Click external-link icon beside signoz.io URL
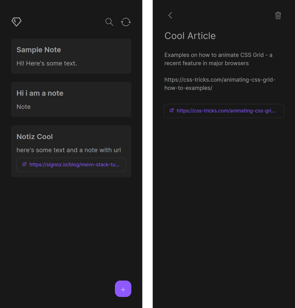295x308 pixels. (24, 164)
